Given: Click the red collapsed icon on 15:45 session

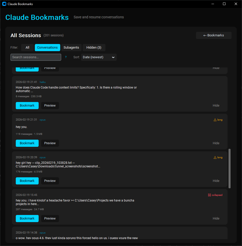Looking at the screenshot, I should [209, 195].
